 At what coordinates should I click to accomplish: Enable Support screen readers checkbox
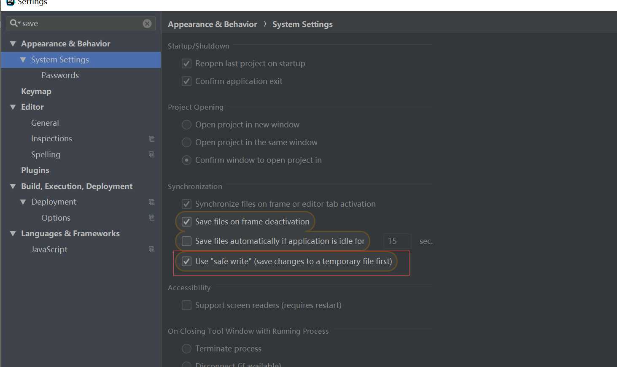click(186, 305)
